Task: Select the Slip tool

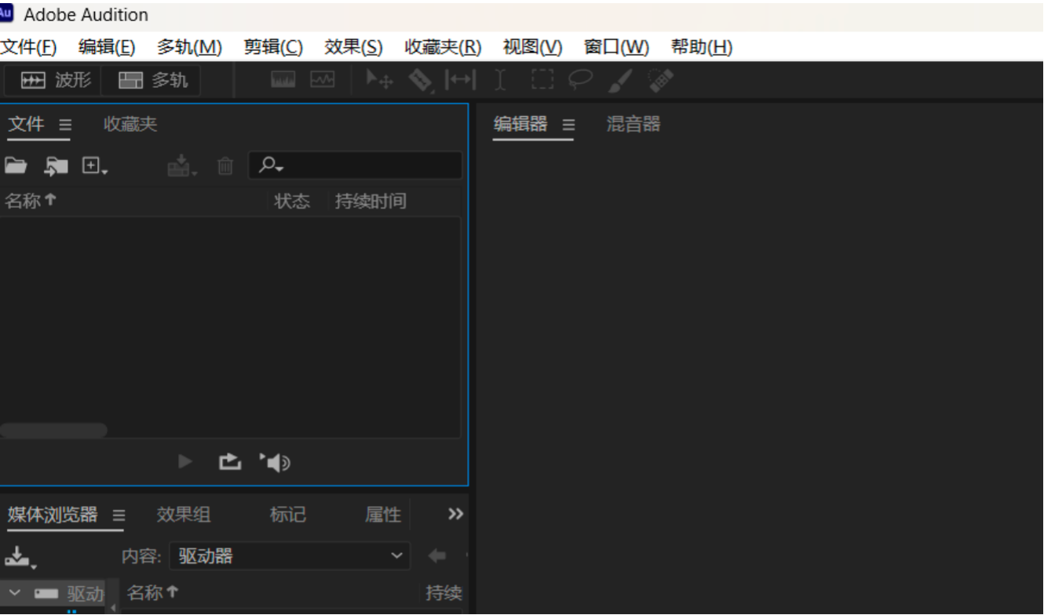Action: [x=460, y=80]
